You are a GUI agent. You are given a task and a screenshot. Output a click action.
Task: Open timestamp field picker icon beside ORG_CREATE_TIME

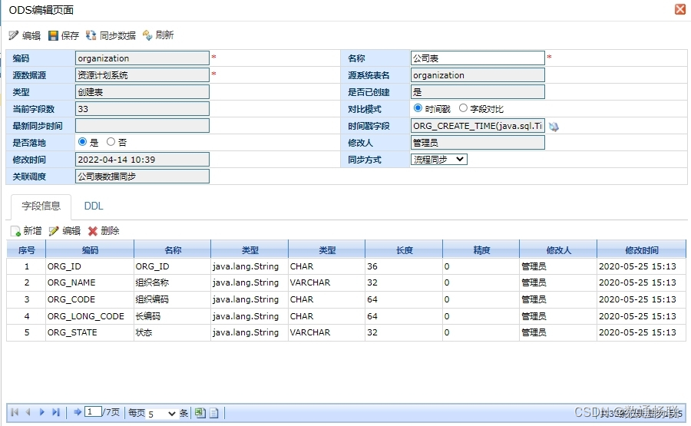[554, 127]
